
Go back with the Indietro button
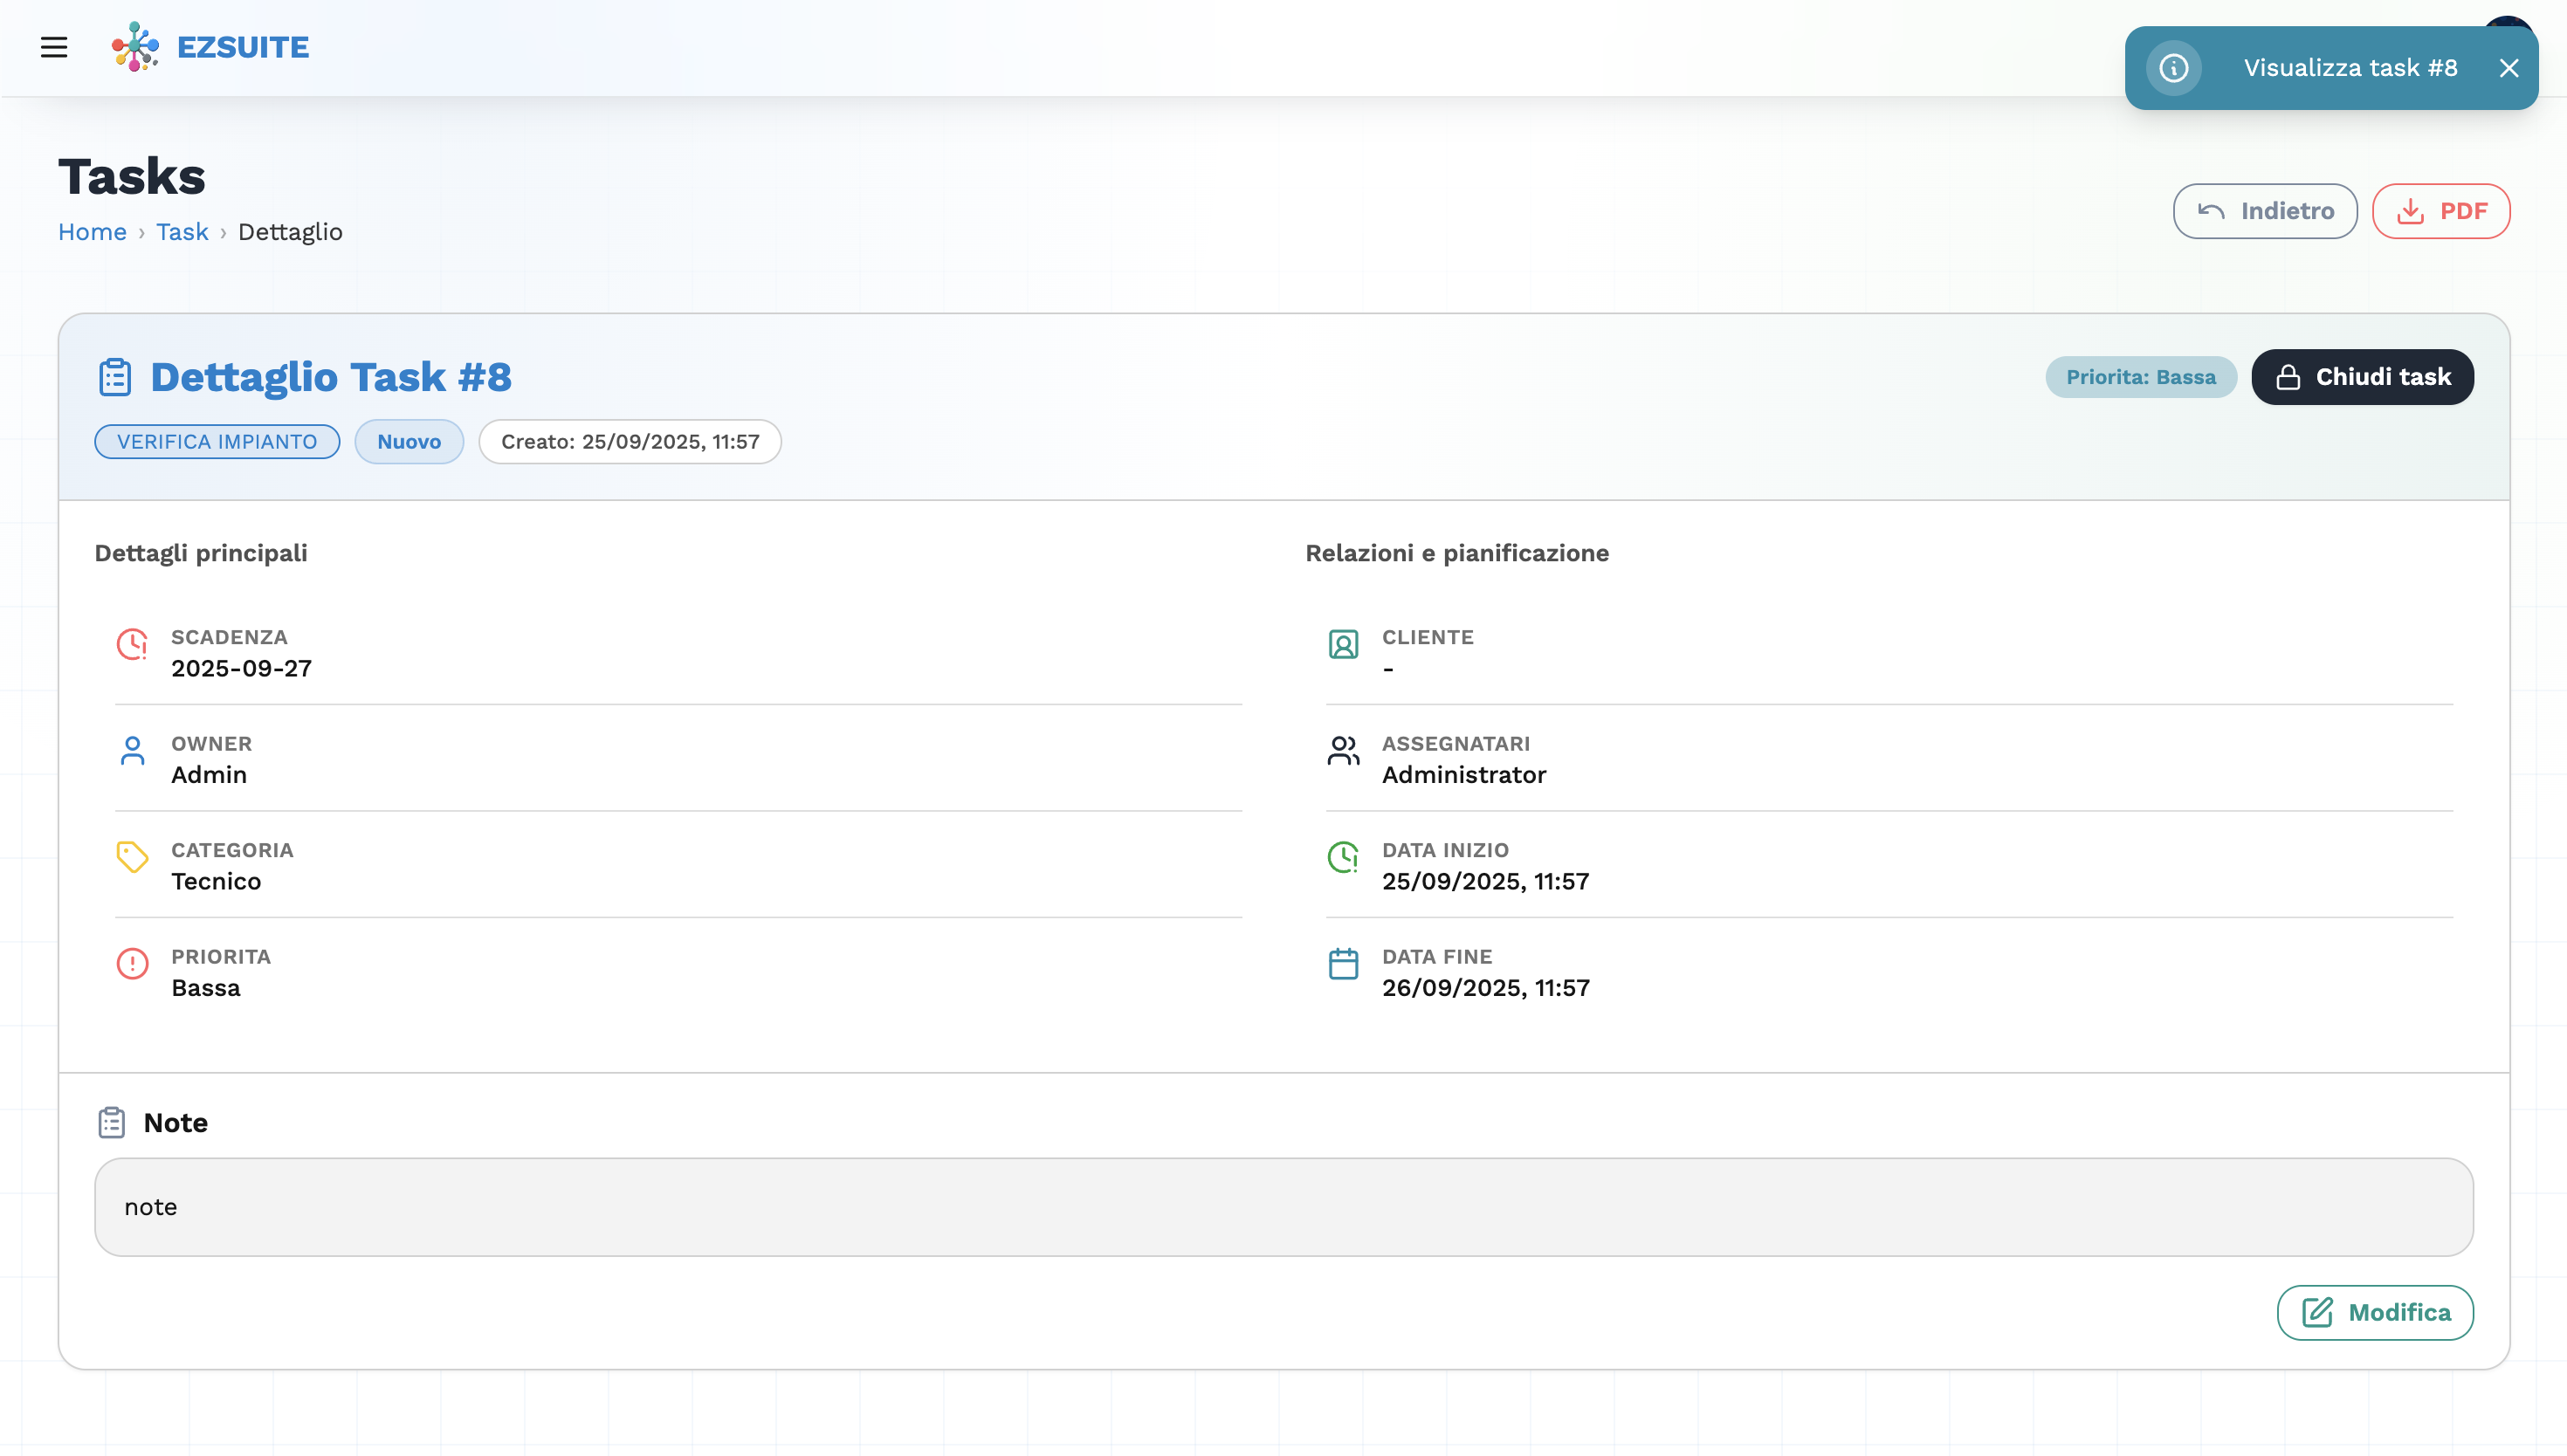pos(2265,211)
